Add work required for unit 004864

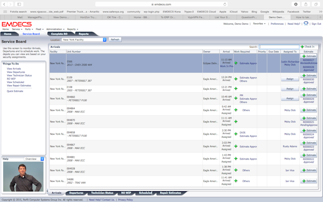236,110
